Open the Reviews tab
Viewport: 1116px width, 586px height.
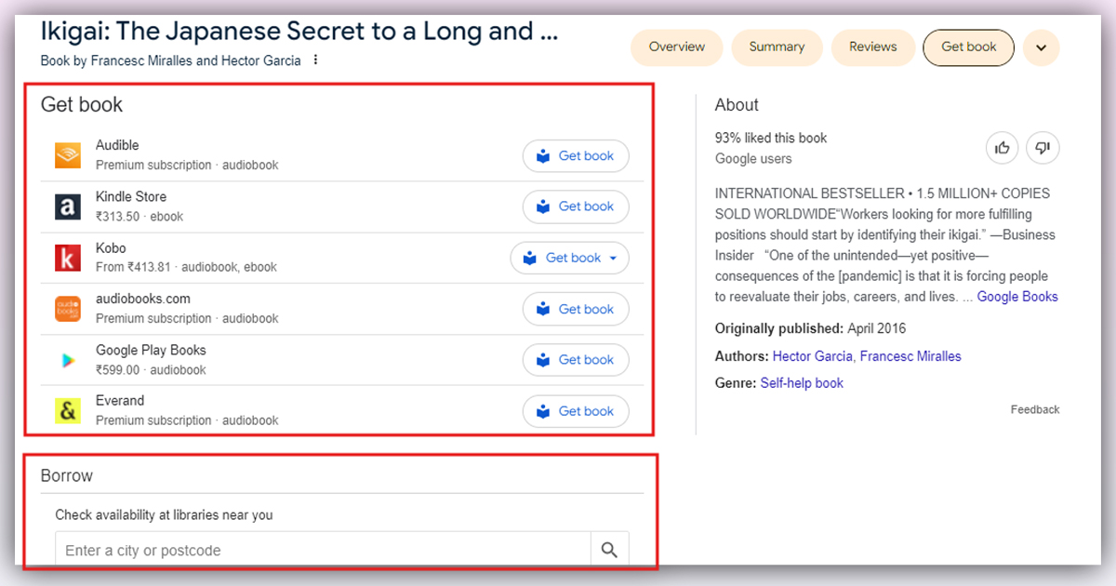pyautogui.click(x=872, y=47)
